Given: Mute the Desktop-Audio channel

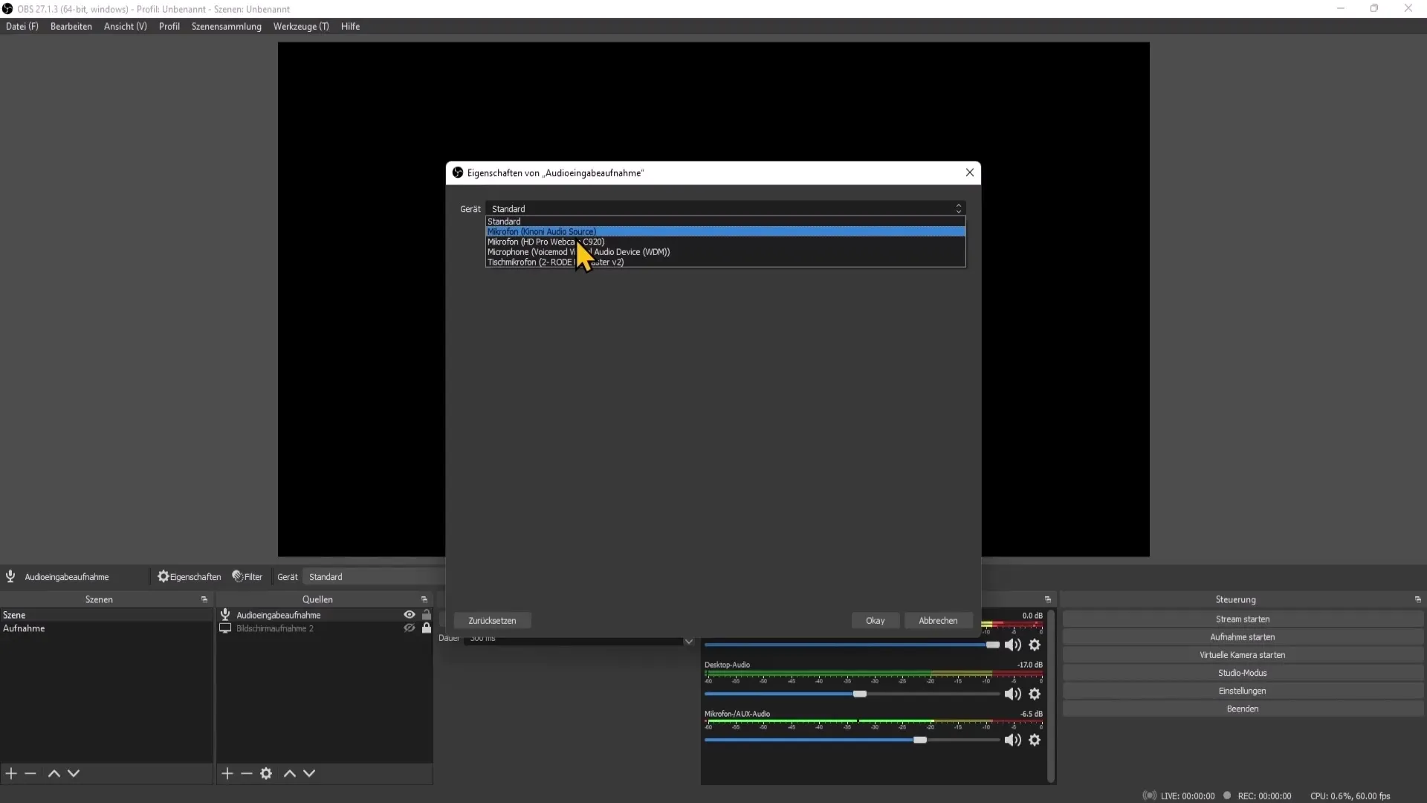Looking at the screenshot, I should (x=1012, y=694).
